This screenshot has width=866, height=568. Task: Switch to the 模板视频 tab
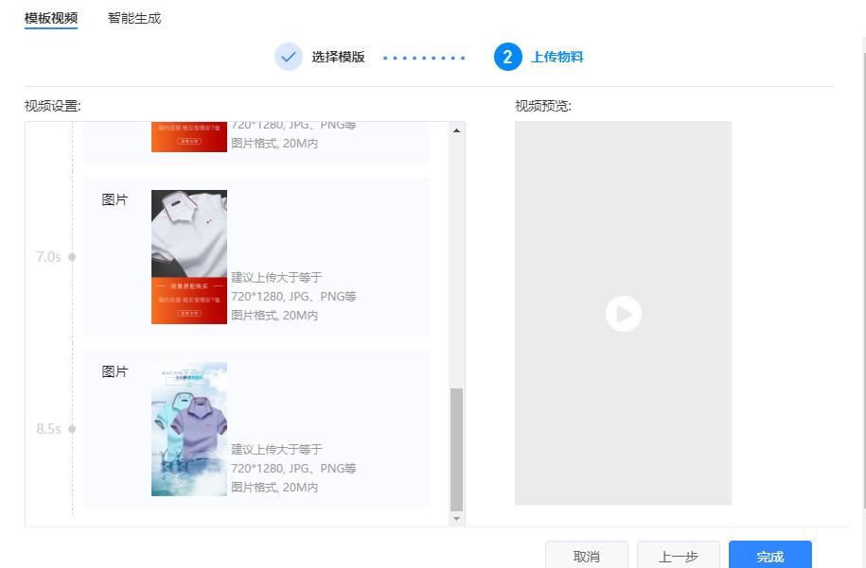point(50,17)
